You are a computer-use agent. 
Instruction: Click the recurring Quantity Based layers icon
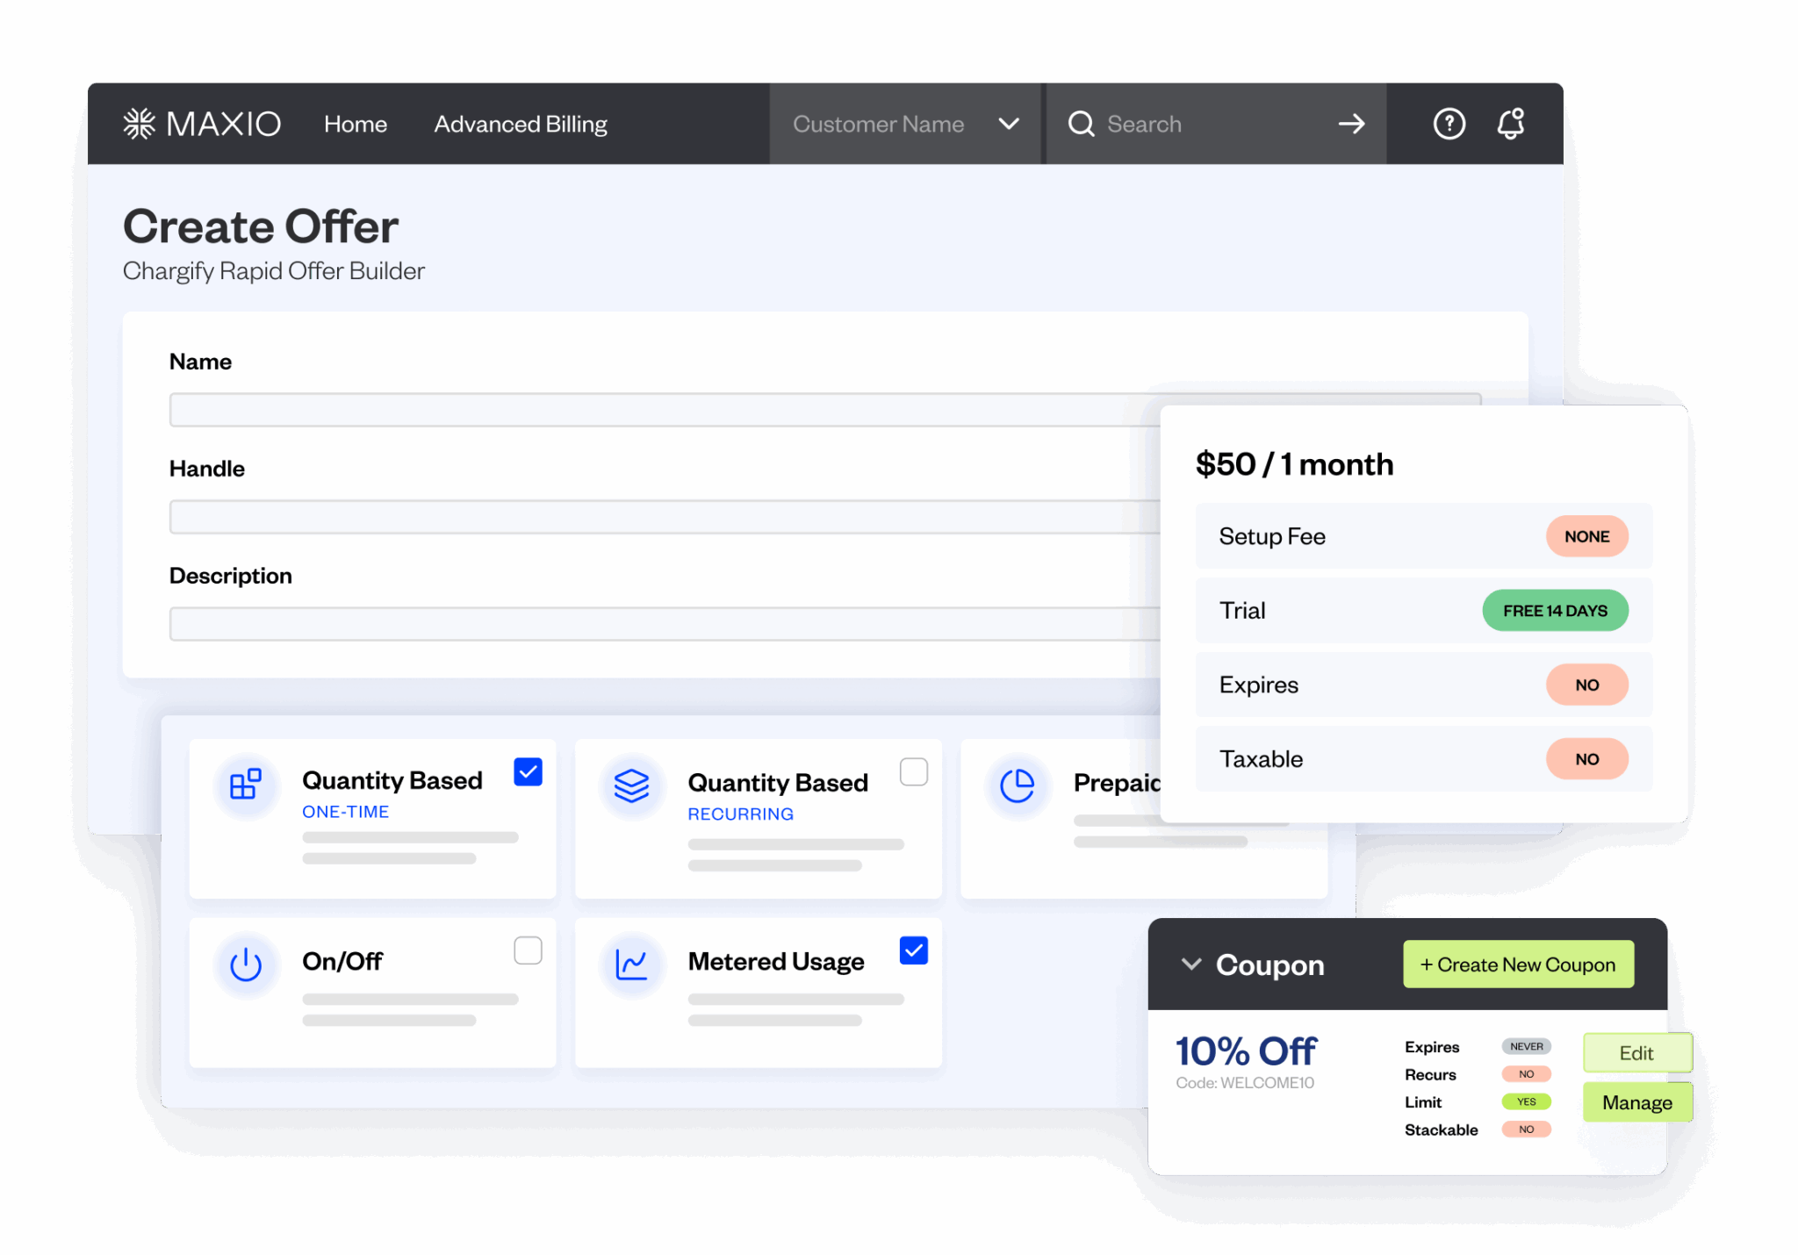click(632, 786)
